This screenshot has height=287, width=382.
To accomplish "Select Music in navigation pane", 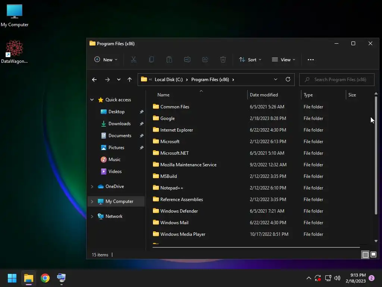I will [x=114, y=160].
